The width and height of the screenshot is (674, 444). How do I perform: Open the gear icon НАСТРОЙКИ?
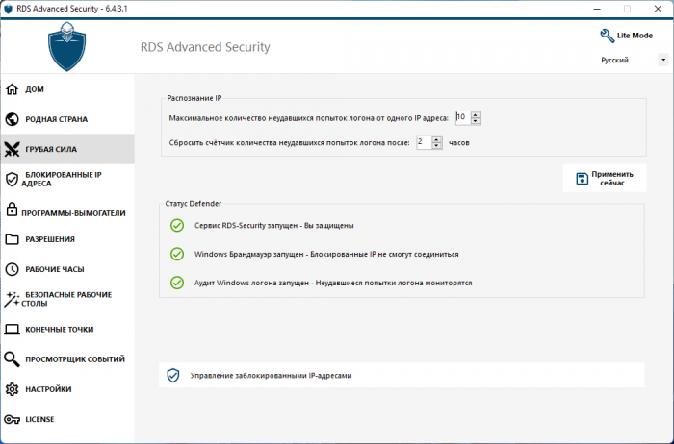pos(12,389)
